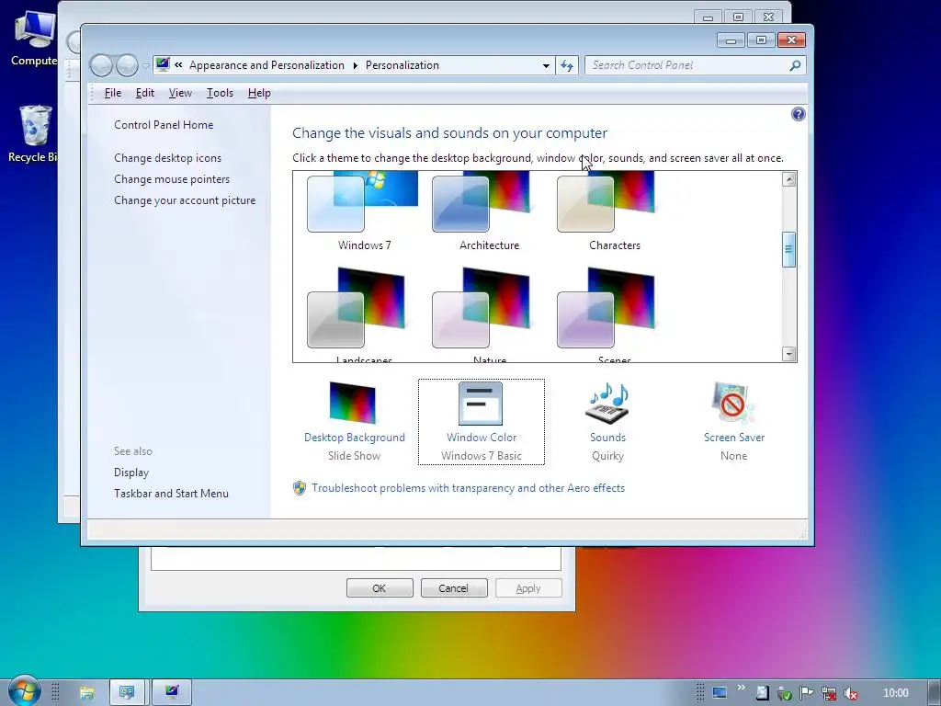Click the volume muted tray icon
The width and height of the screenshot is (941, 706).
click(x=850, y=693)
